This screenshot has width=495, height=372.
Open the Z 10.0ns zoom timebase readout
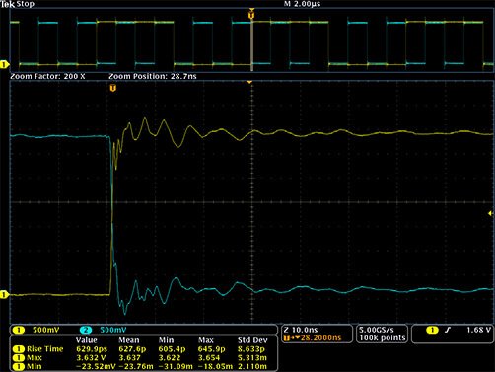click(x=301, y=330)
